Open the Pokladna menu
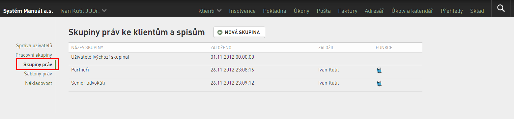This screenshot has height=119, width=514. (x=274, y=11)
